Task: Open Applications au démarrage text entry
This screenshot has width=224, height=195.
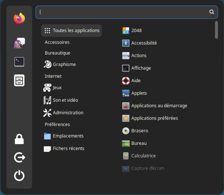Action: 159,106
